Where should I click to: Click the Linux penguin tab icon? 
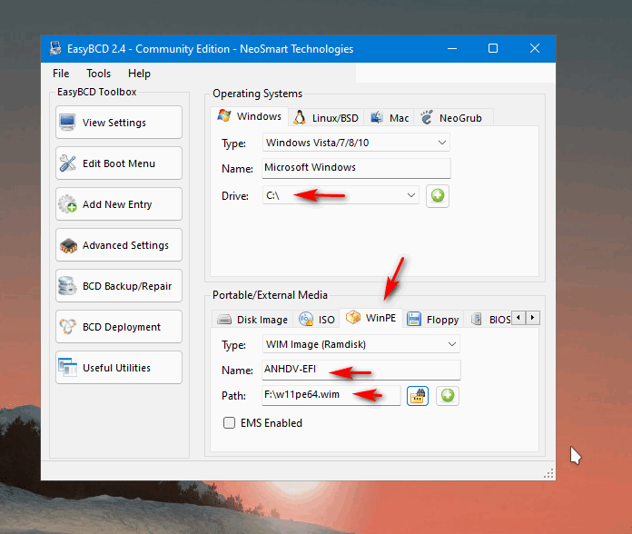pyautogui.click(x=299, y=117)
